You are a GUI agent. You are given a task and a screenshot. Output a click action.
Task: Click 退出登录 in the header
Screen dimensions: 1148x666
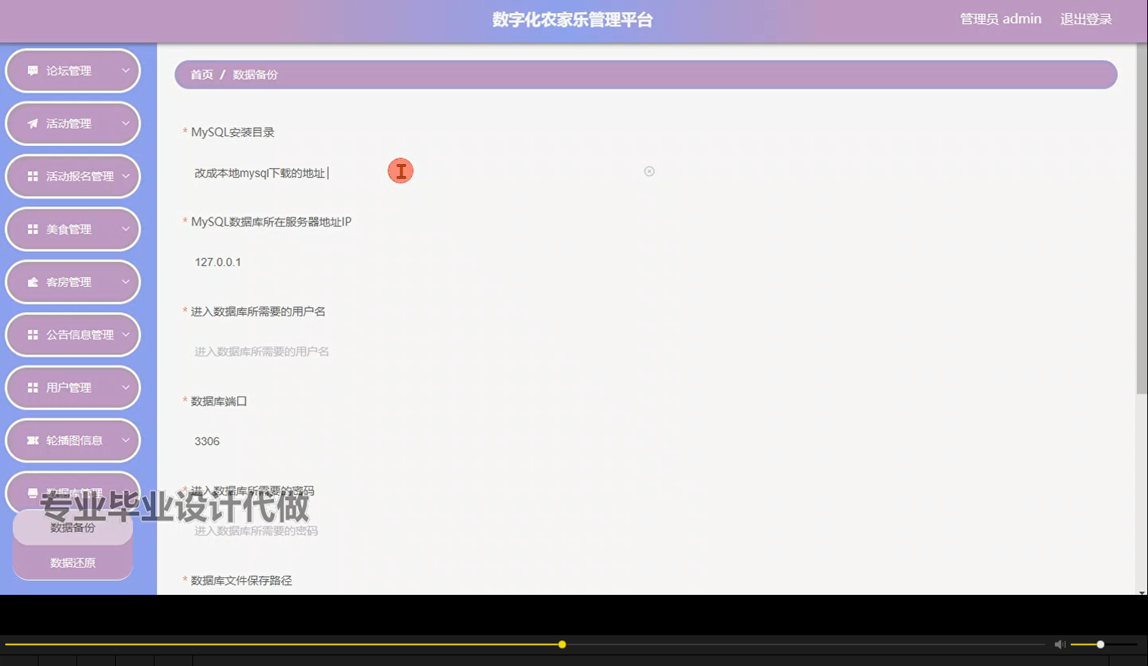coord(1086,19)
